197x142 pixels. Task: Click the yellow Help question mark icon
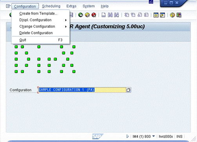[x=172, y=15]
